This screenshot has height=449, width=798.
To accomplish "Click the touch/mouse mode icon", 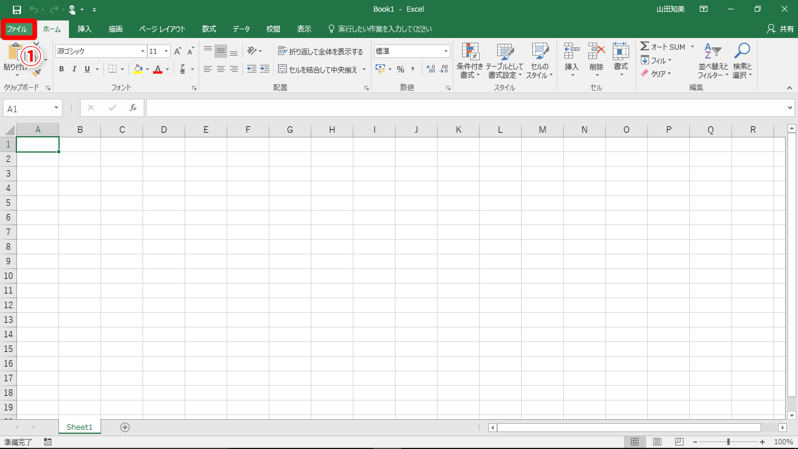I will (x=72, y=9).
